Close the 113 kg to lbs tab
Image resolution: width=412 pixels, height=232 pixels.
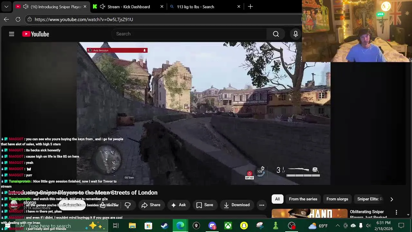tap(239, 6)
